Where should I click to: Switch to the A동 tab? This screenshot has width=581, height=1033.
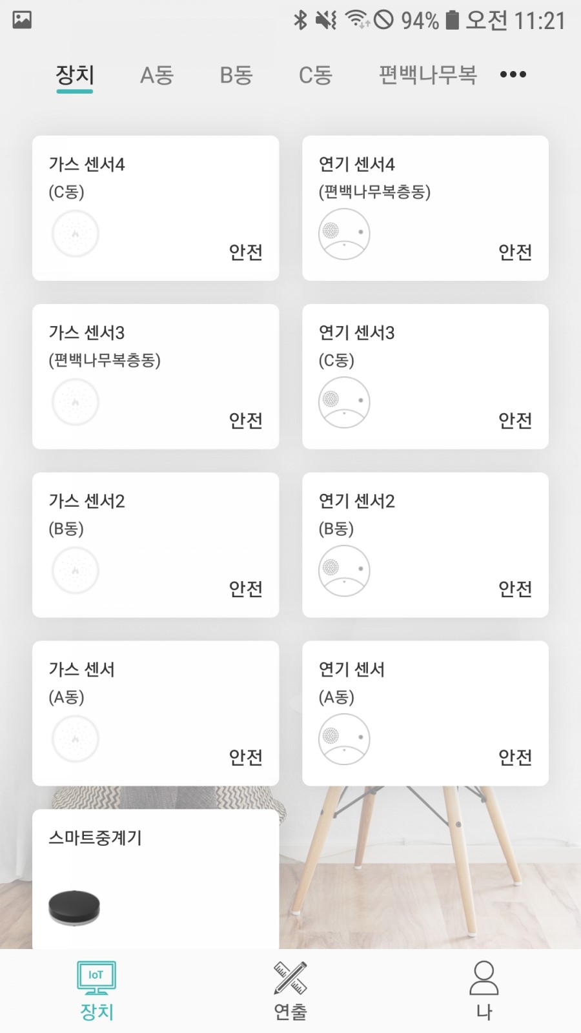(157, 76)
